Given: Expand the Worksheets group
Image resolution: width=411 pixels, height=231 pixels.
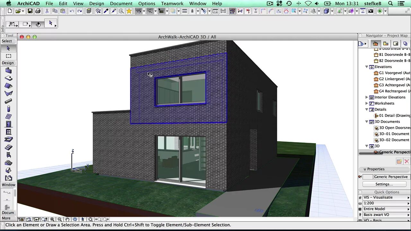Looking at the screenshot, I should coord(367,103).
